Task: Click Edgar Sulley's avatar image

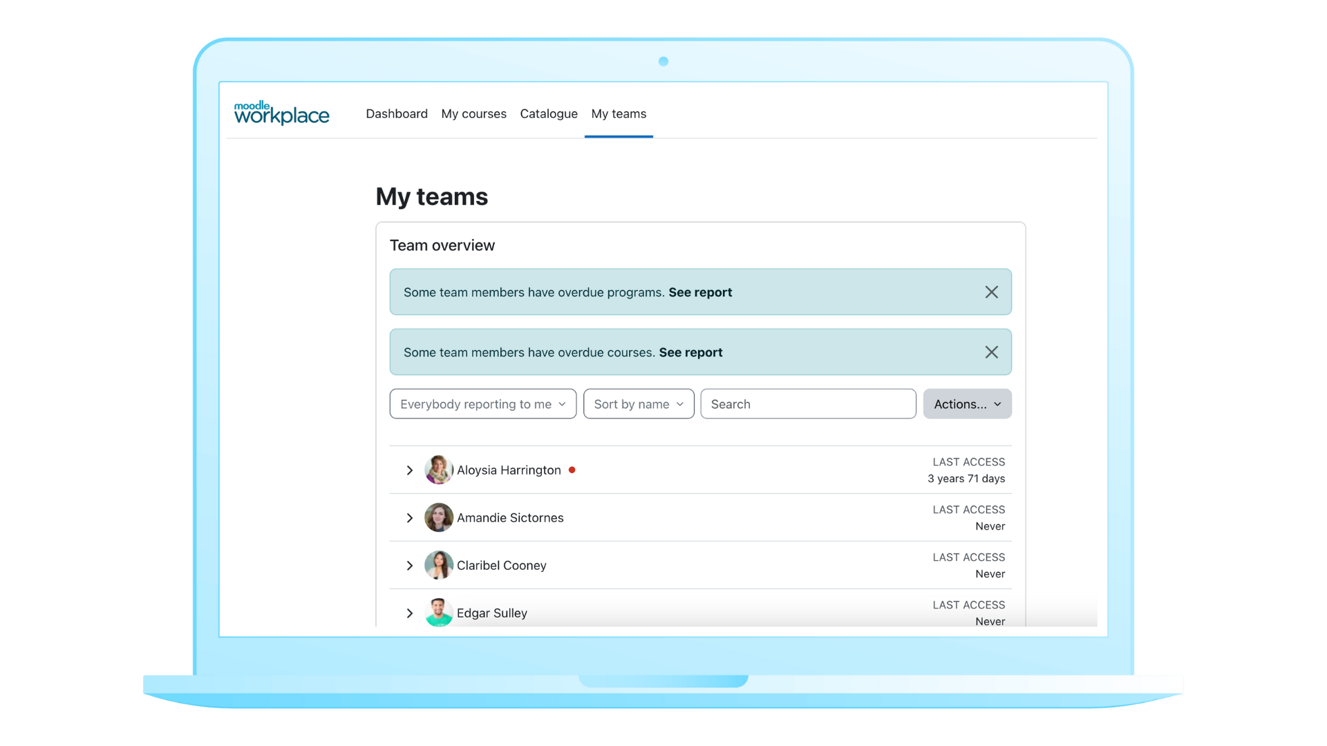Action: click(x=438, y=612)
